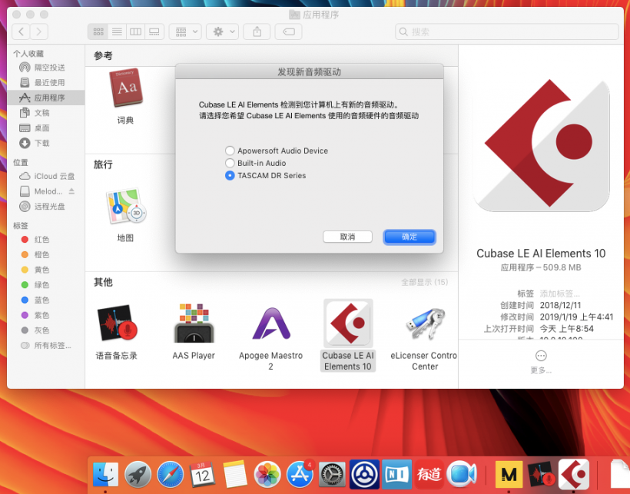Expand 更多 more options in preview pane

point(541,356)
